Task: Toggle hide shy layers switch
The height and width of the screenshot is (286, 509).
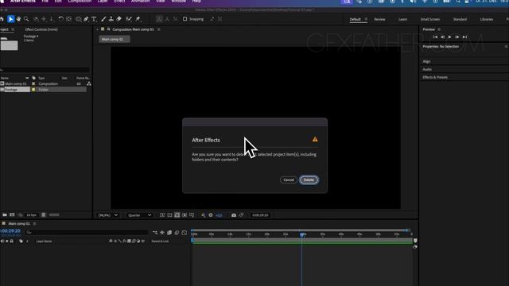Action: click(162, 233)
